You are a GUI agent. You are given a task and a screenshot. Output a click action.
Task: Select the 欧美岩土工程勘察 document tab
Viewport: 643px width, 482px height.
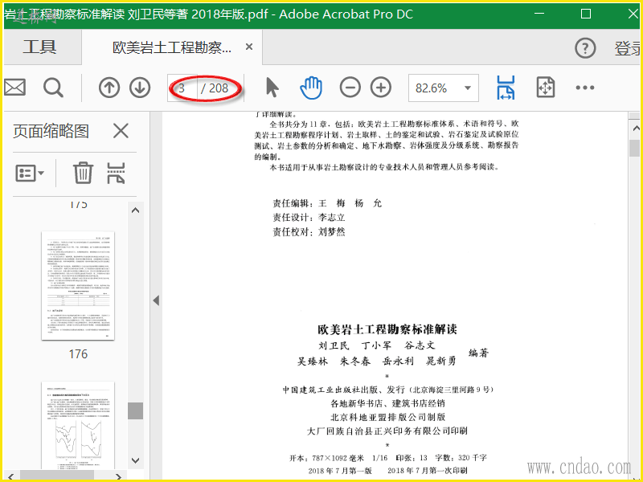(x=172, y=47)
